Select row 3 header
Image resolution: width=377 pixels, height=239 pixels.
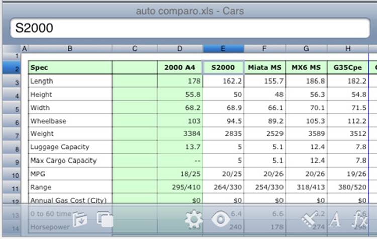12,81
